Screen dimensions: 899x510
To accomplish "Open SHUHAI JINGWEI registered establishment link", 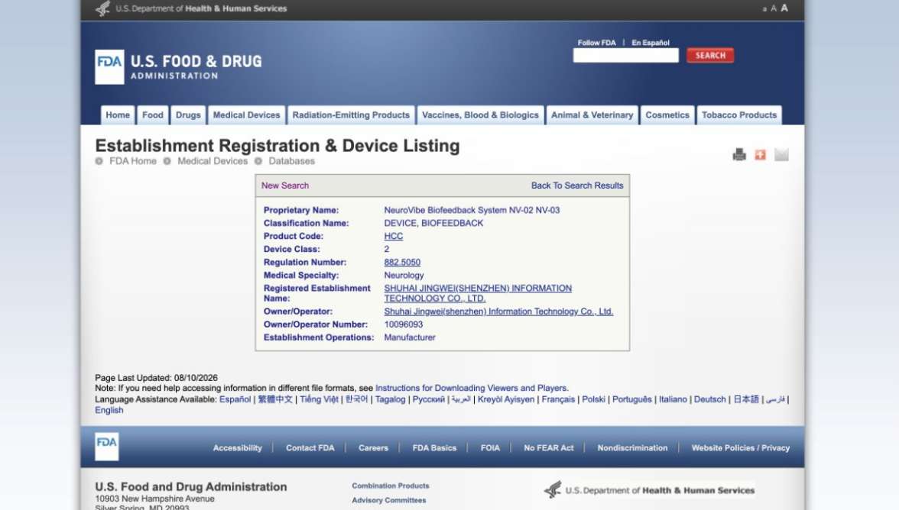I will pyautogui.click(x=478, y=293).
